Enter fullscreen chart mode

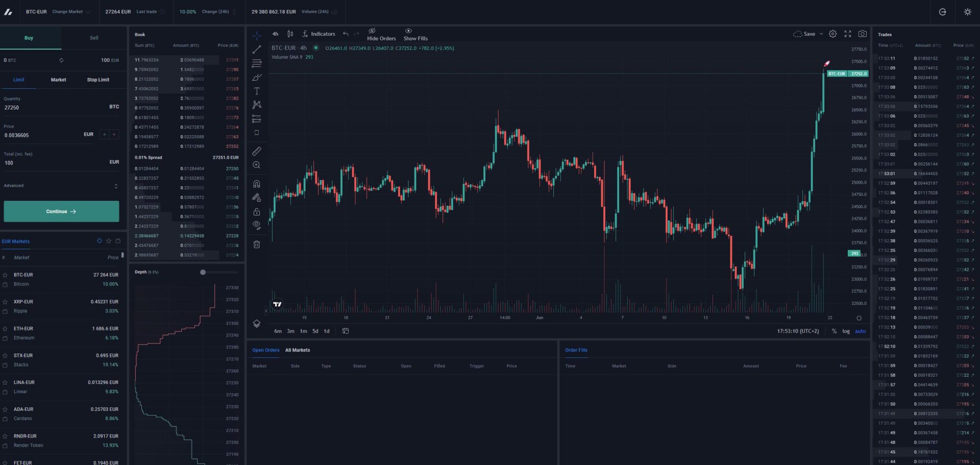pos(848,34)
